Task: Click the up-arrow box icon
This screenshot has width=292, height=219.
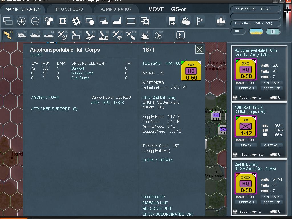Action: 180,35
